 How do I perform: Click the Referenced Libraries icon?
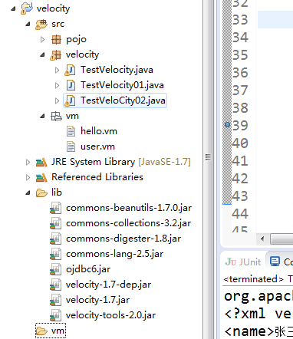click(41, 177)
